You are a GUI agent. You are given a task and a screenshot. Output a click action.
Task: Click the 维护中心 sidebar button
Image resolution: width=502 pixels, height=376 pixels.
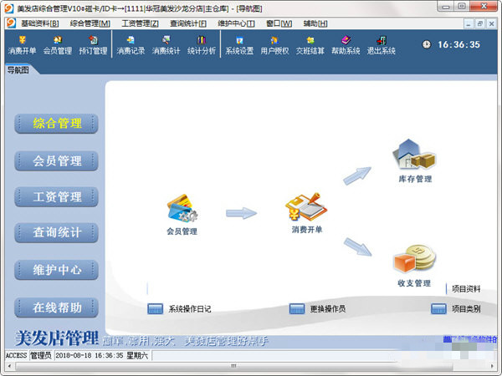pyautogui.click(x=56, y=270)
